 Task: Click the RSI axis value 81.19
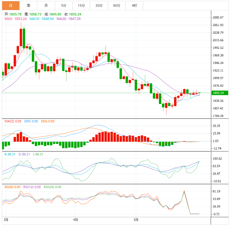pyautogui.click(x=216, y=191)
